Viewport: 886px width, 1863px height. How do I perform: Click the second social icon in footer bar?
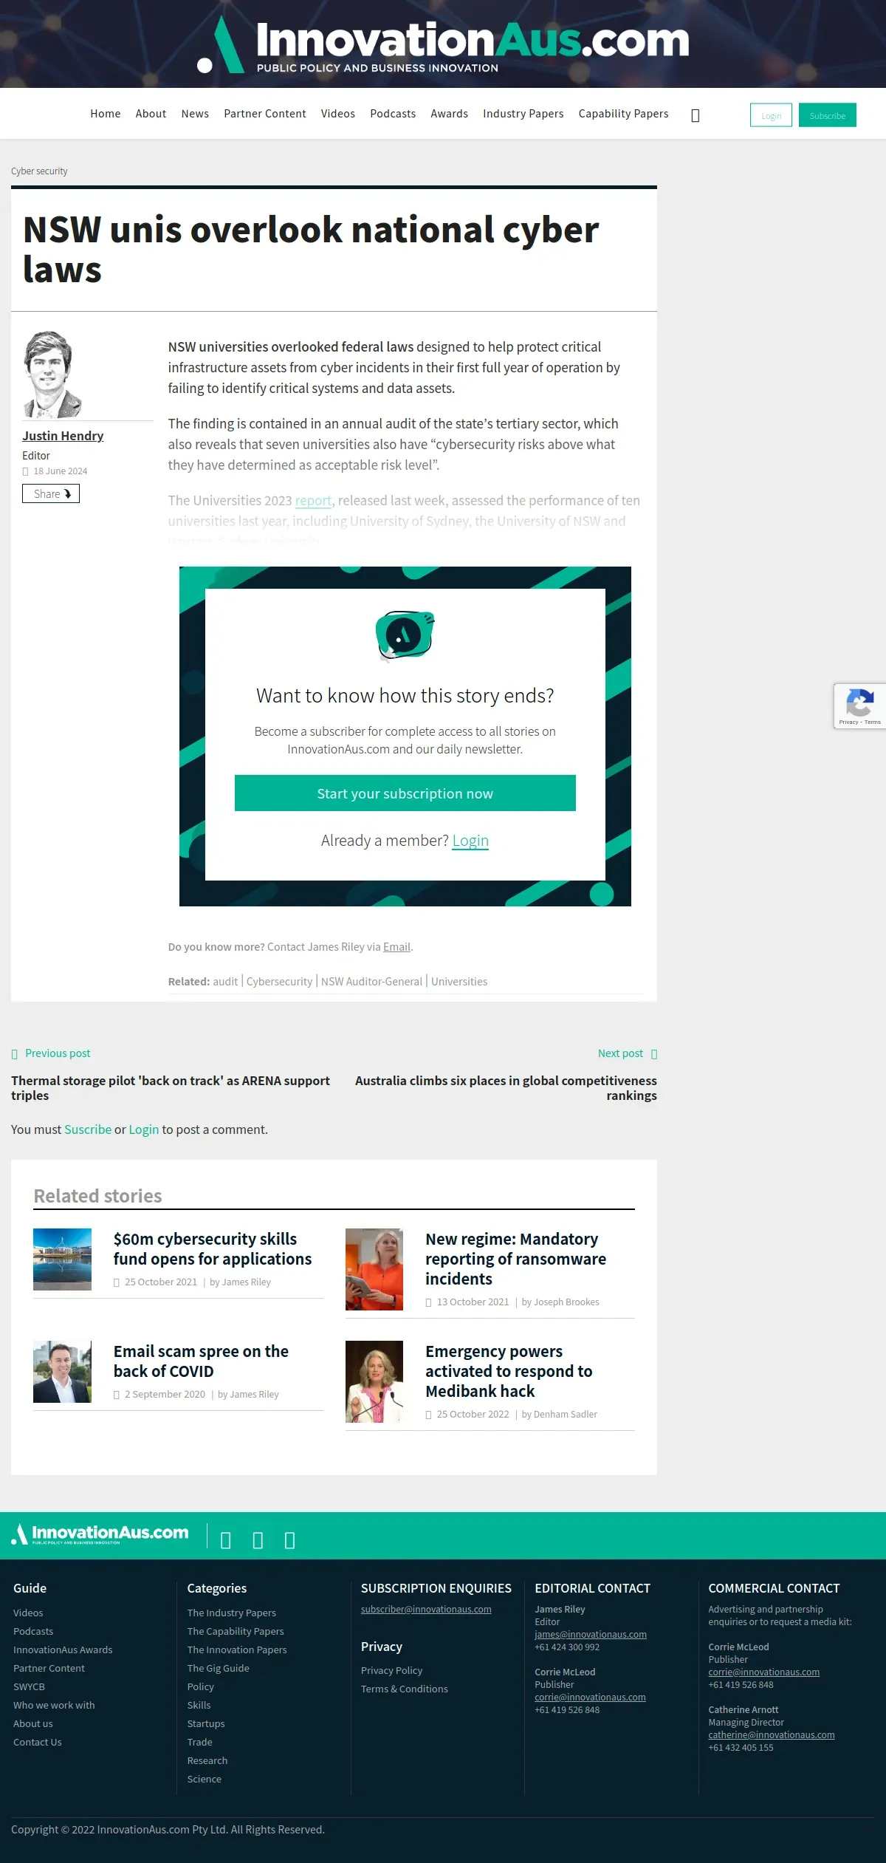tap(258, 1540)
